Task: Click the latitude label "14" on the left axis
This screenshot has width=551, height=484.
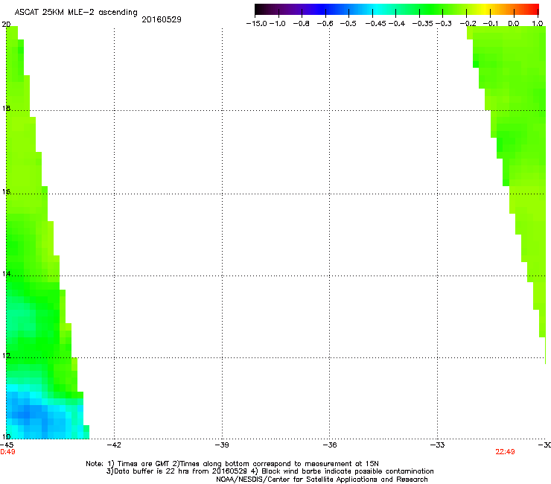Action: coord(6,274)
